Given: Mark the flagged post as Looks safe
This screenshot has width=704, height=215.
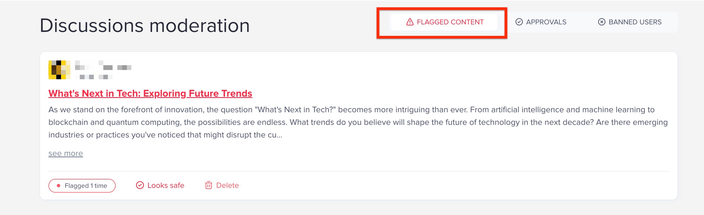Looking at the screenshot, I should 165,185.
